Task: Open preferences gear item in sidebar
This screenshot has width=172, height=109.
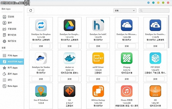Action: pyautogui.click(x=12, y=41)
